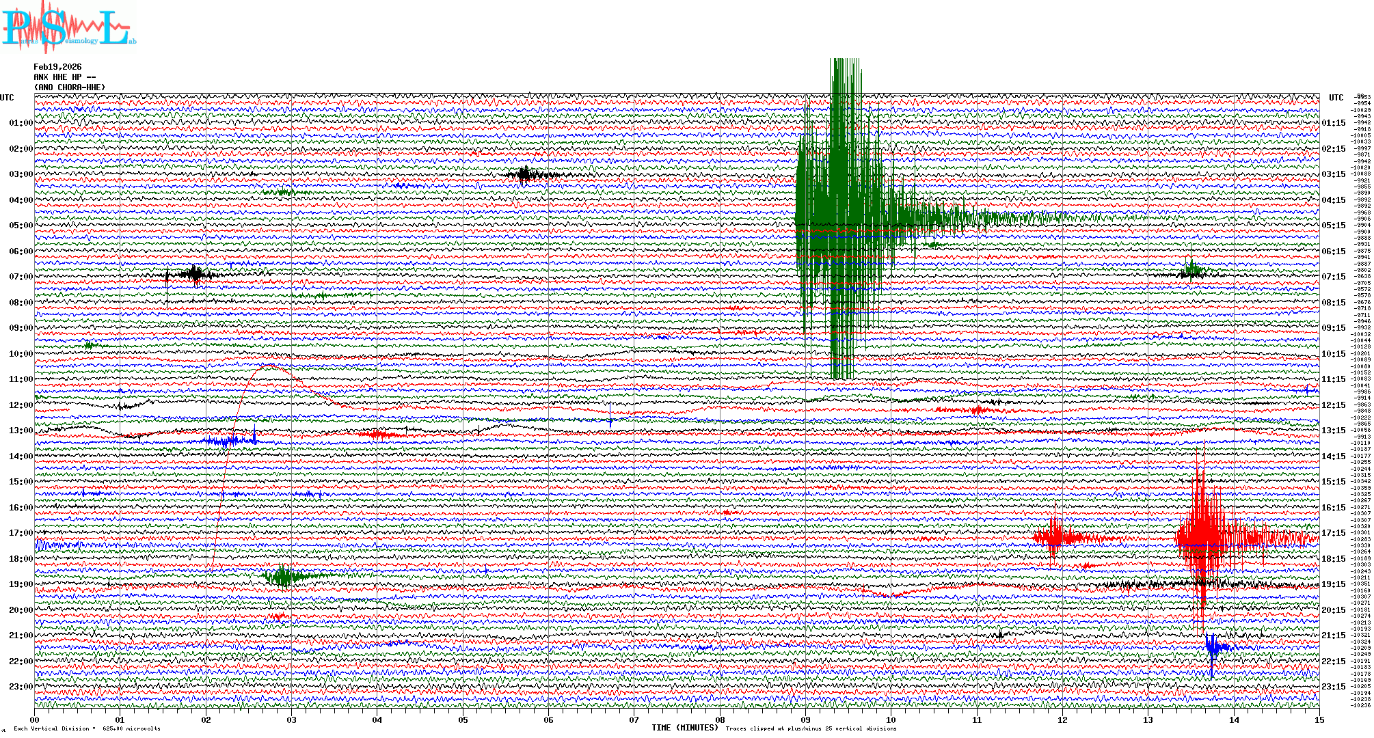Click the right 19:15 time label

pyautogui.click(x=1334, y=584)
